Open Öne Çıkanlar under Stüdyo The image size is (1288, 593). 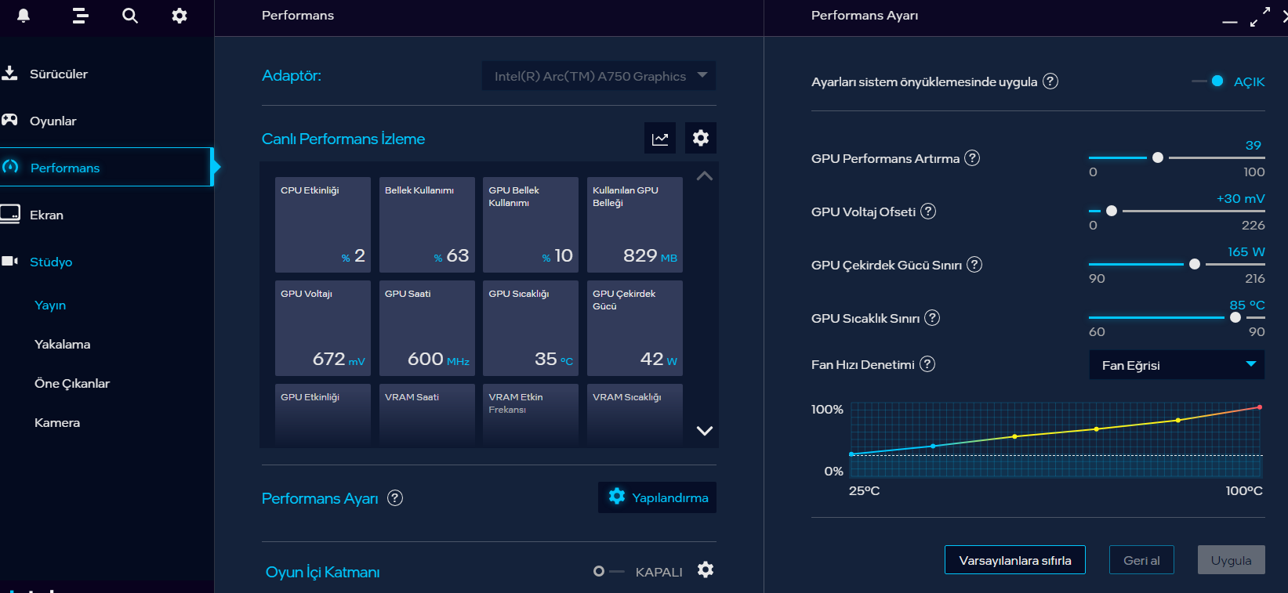(72, 383)
